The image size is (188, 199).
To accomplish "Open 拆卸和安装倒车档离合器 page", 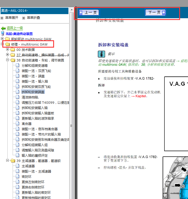I will 45,140.
